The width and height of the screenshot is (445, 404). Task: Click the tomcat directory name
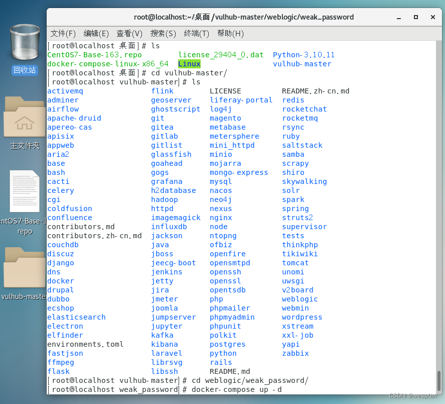pos(295,263)
